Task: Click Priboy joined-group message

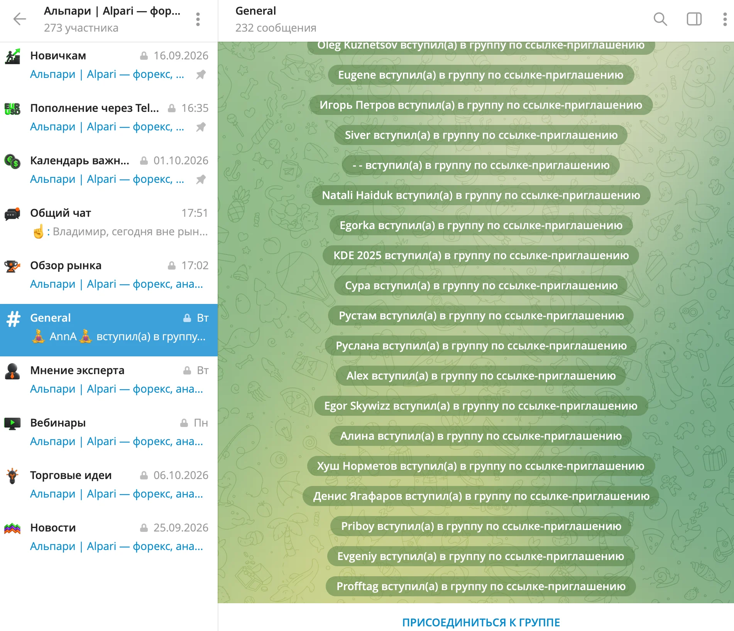Action: 481,526
